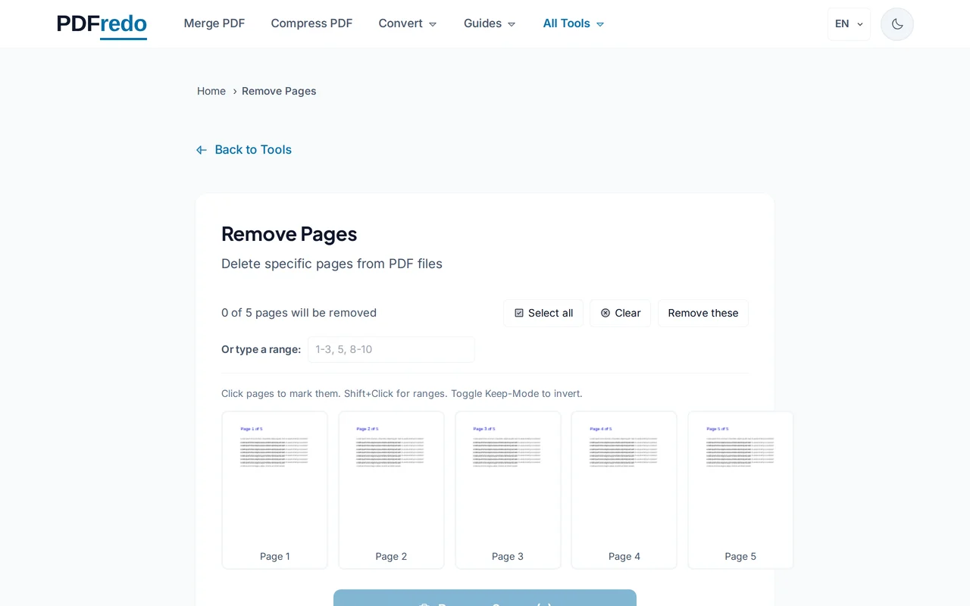970x606 pixels.
Task: Select Merge PDF in the navigation
Action: (x=214, y=23)
